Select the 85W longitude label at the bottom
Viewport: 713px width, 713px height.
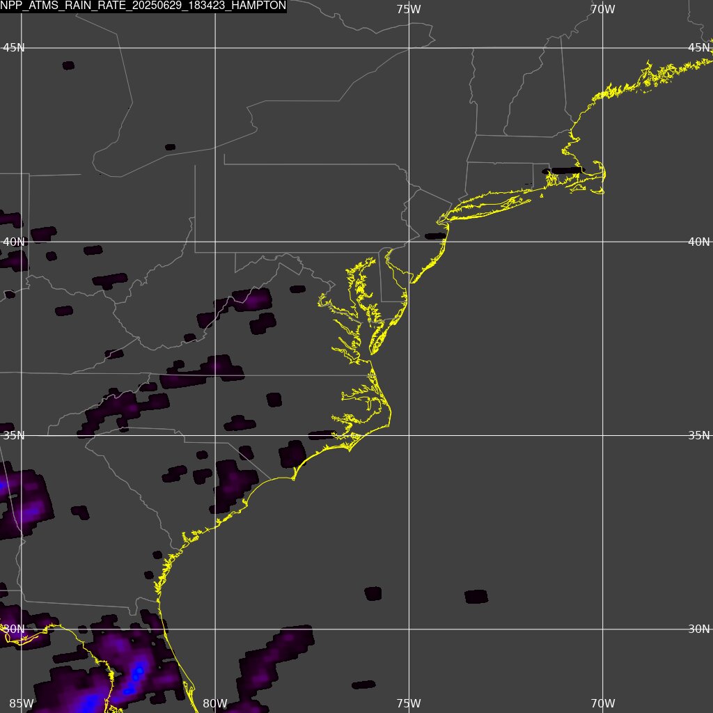tap(22, 703)
